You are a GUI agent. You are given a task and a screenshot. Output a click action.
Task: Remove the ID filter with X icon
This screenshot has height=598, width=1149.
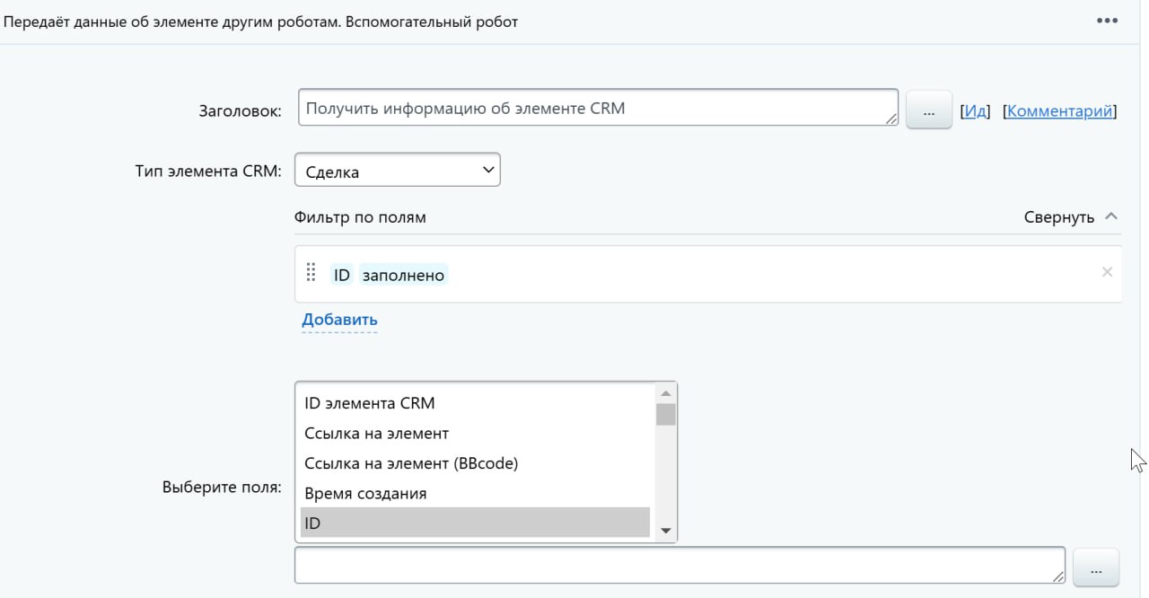1107,272
